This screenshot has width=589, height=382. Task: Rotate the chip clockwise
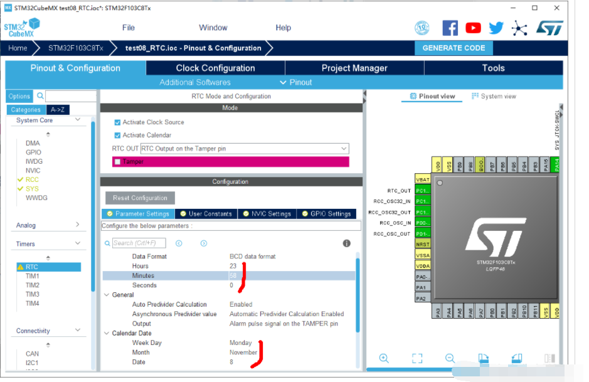click(484, 358)
